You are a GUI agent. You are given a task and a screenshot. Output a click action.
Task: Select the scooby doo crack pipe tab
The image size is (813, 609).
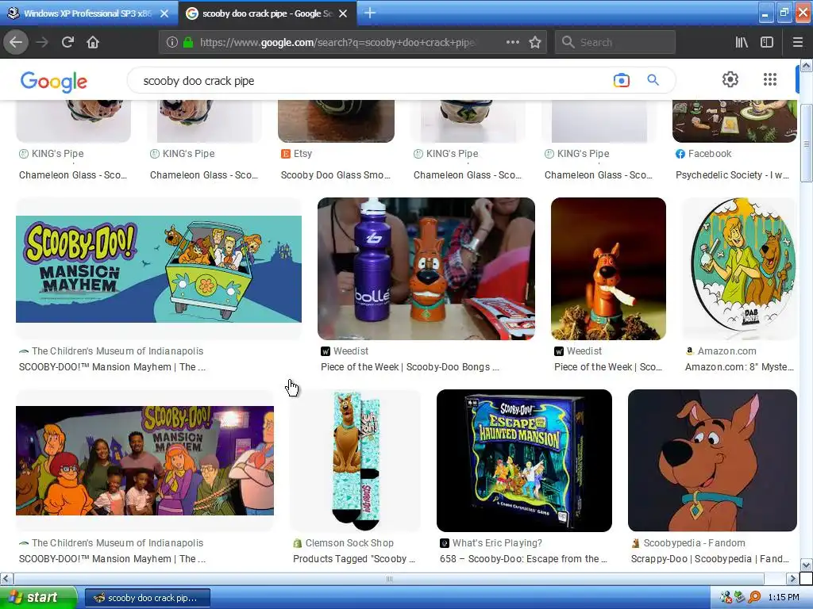pyautogui.click(x=267, y=13)
